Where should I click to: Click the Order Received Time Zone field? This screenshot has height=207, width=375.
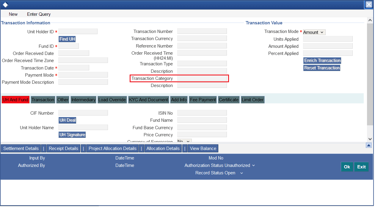click(x=83, y=60)
